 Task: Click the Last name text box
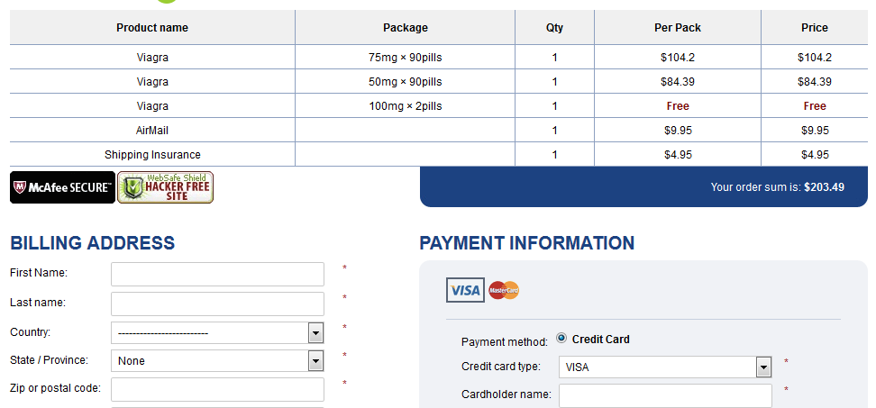(x=217, y=304)
